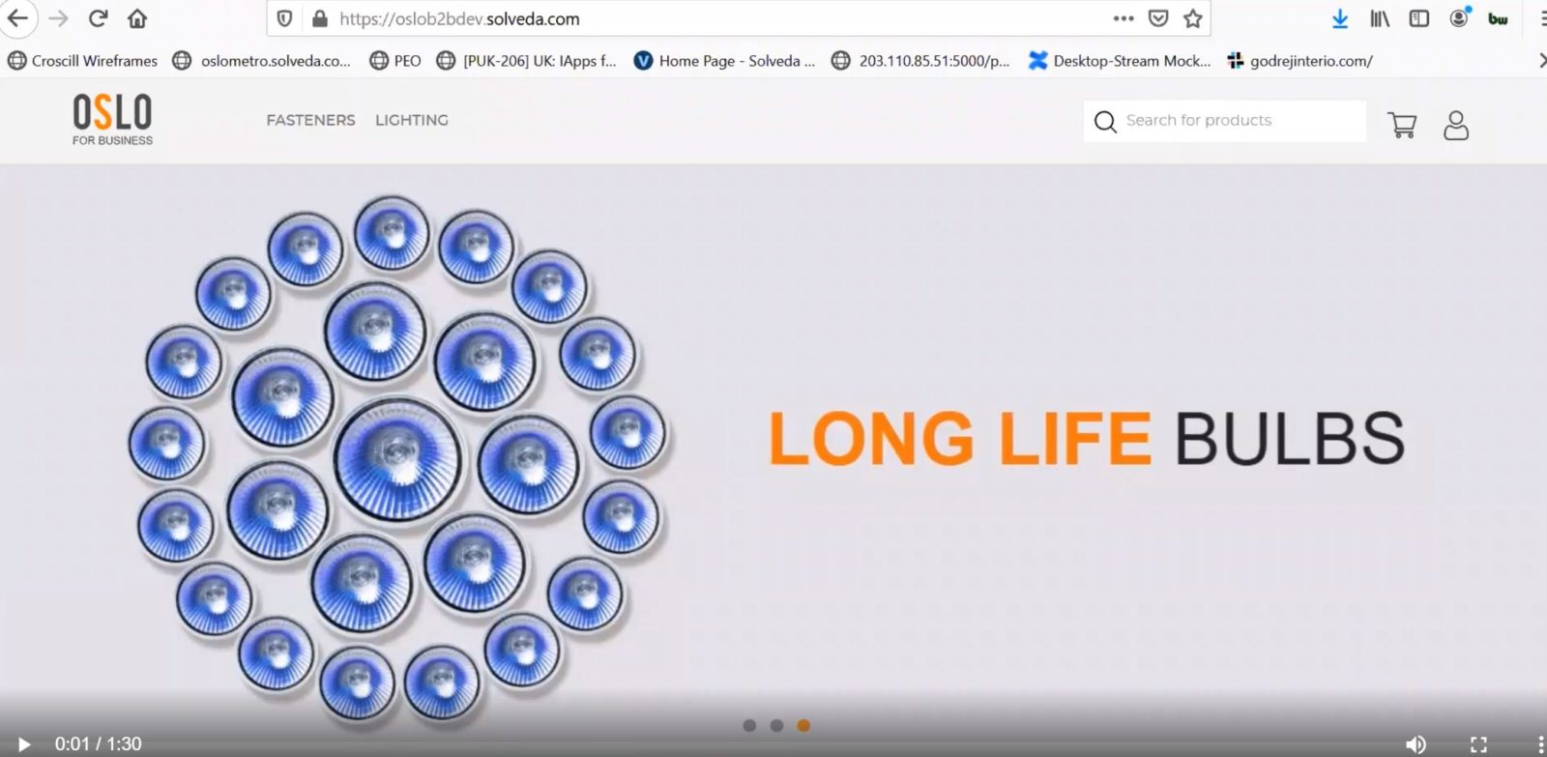Mute the video volume speaker

click(1416, 743)
